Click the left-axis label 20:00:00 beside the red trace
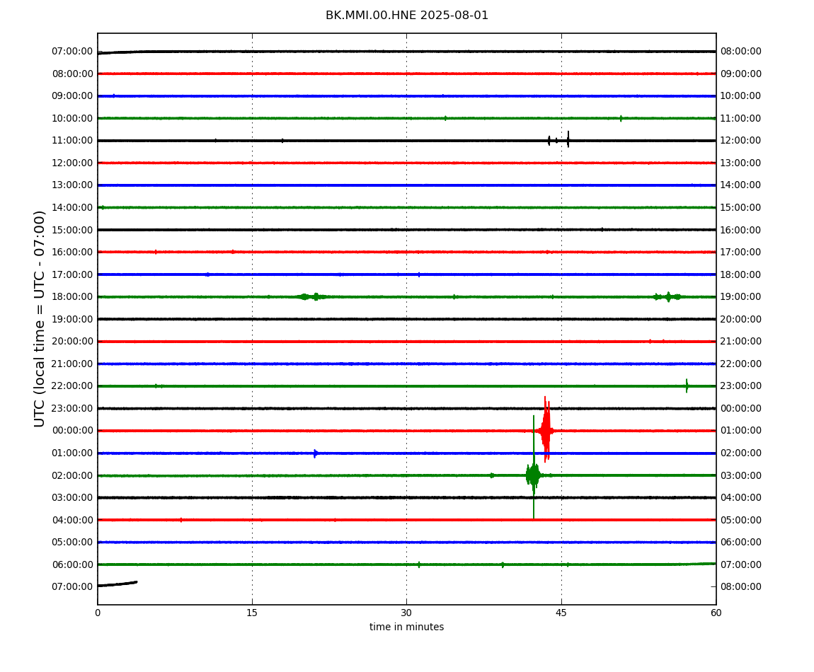The width and height of the screenshot is (814, 672). tap(73, 342)
